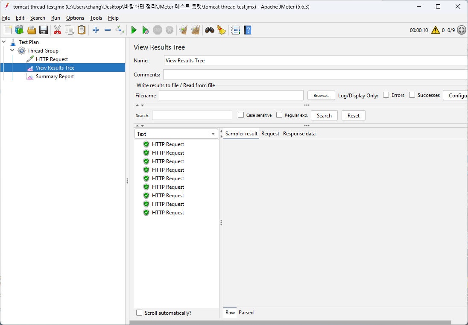Click the Thread Group gear icon
Viewport: 468px width, 325px height.
pos(21,50)
